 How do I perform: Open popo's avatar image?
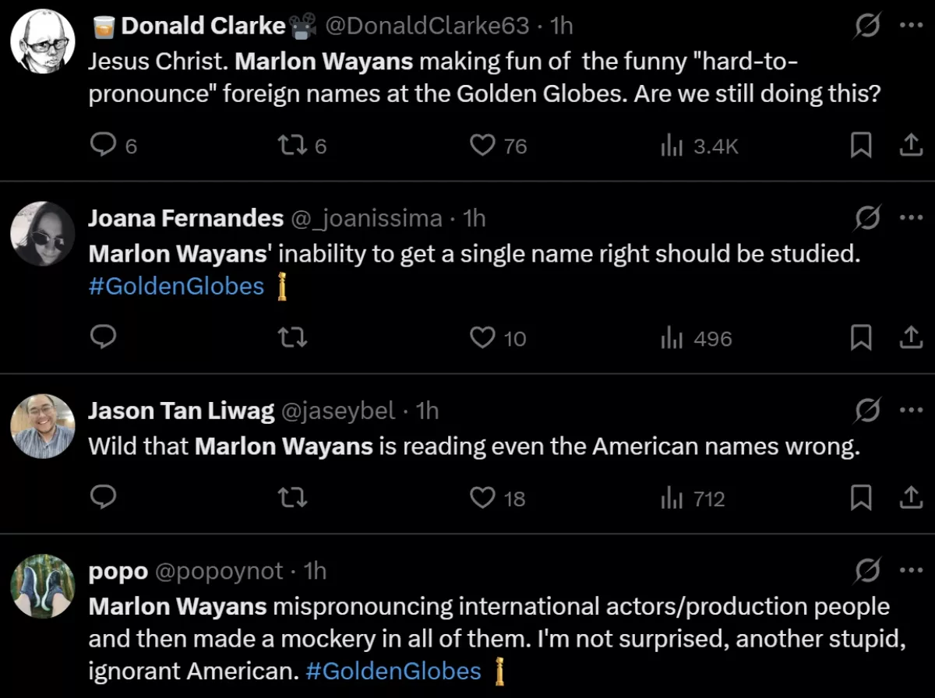coord(42,586)
